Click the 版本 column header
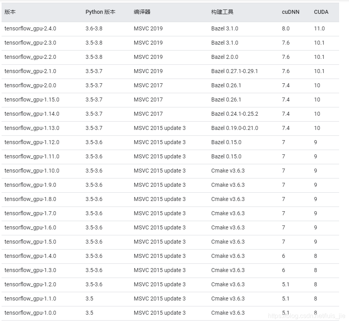 pos(10,12)
